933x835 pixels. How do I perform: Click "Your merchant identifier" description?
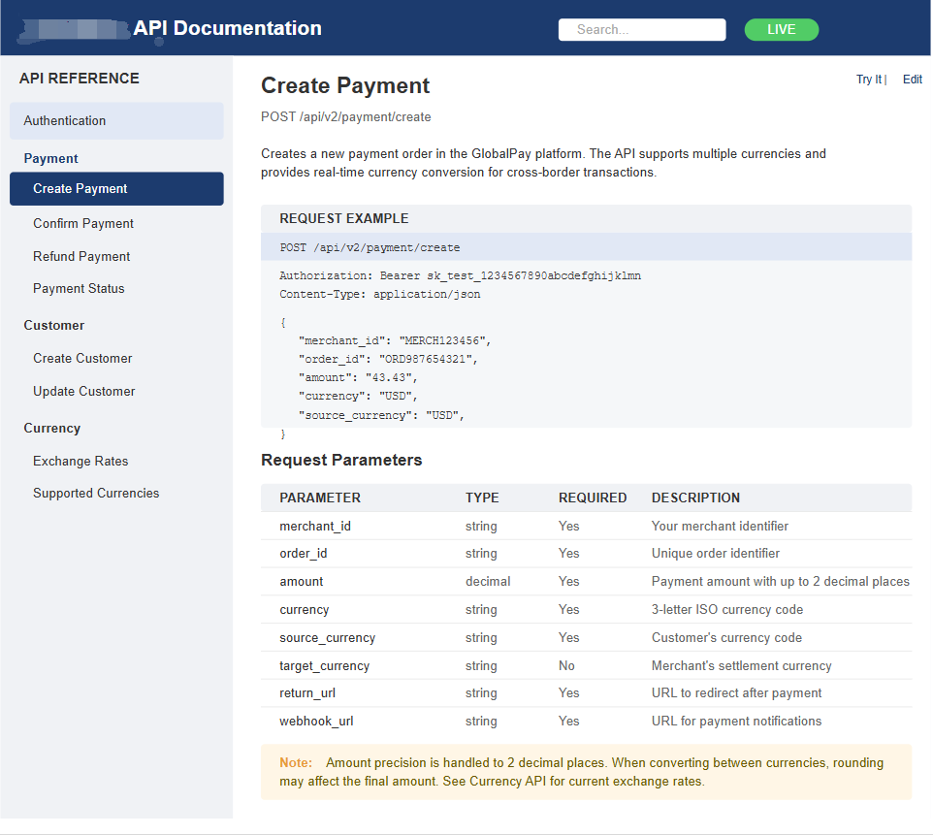click(x=720, y=526)
